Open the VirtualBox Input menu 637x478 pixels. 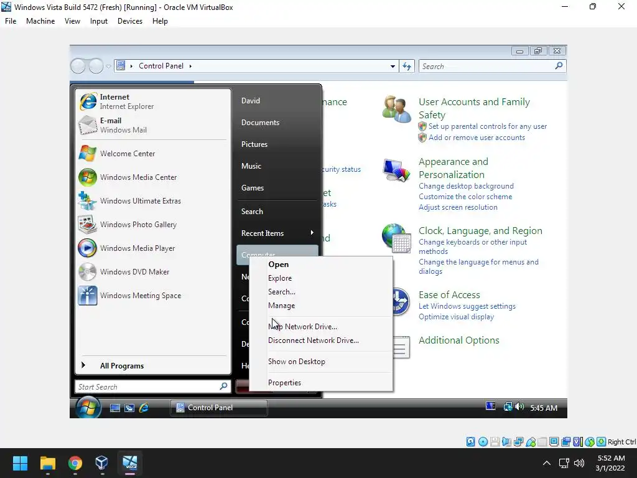[x=99, y=21]
